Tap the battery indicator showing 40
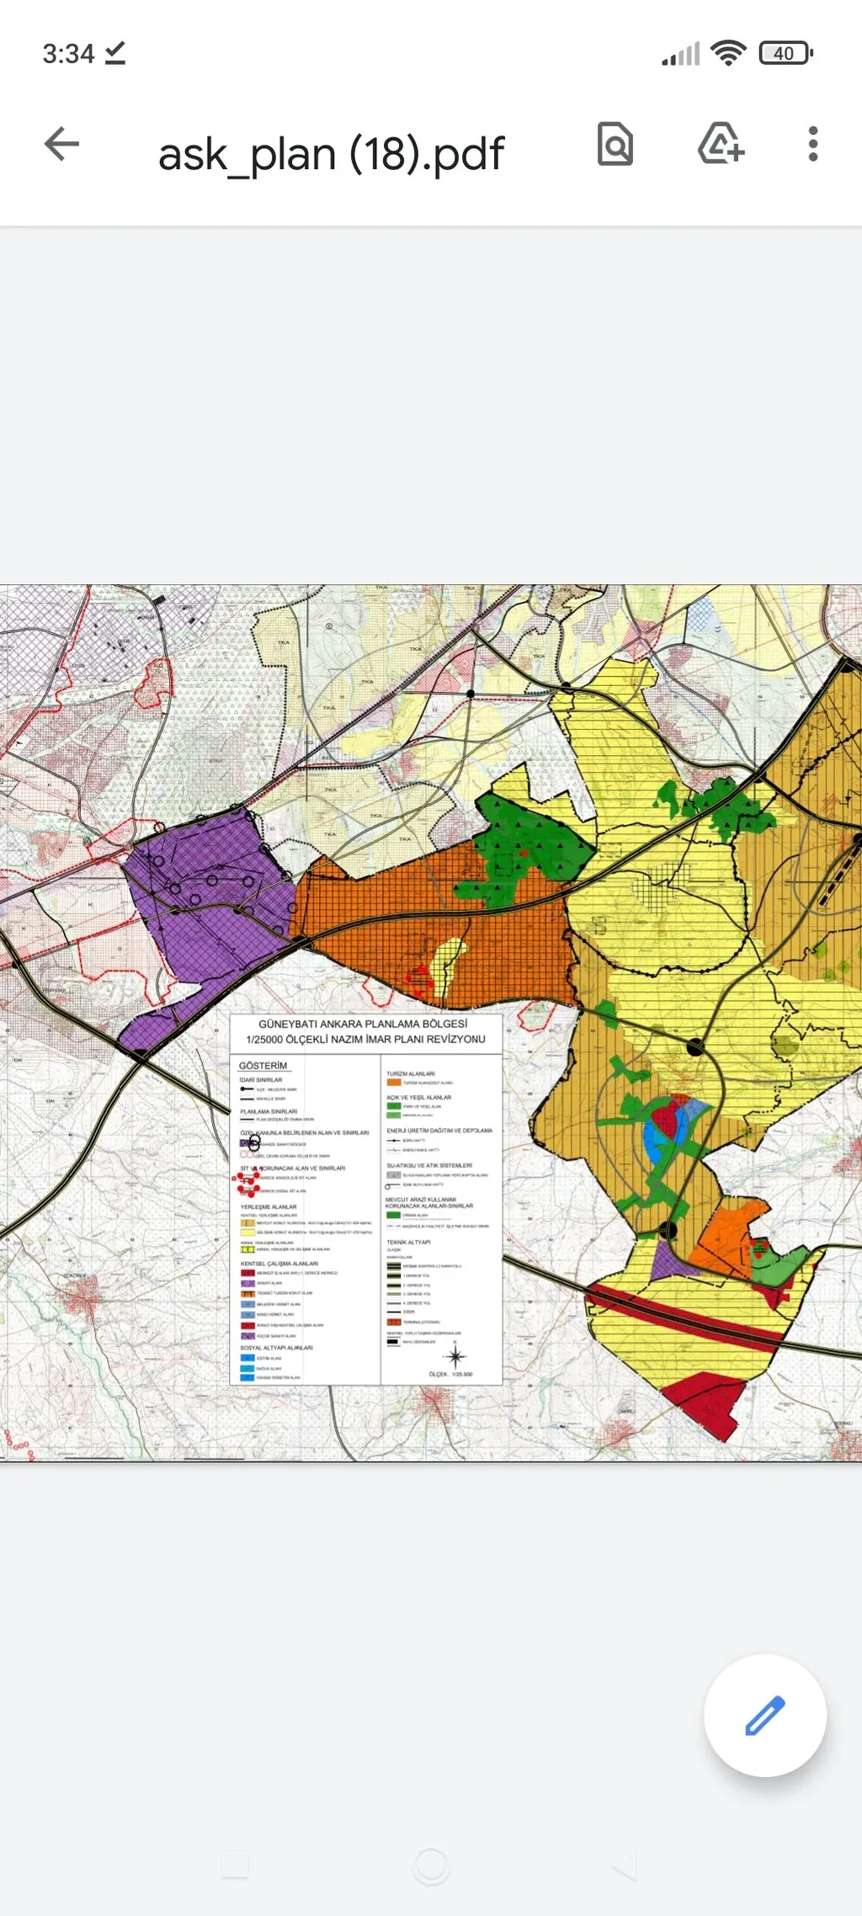 (785, 53)
